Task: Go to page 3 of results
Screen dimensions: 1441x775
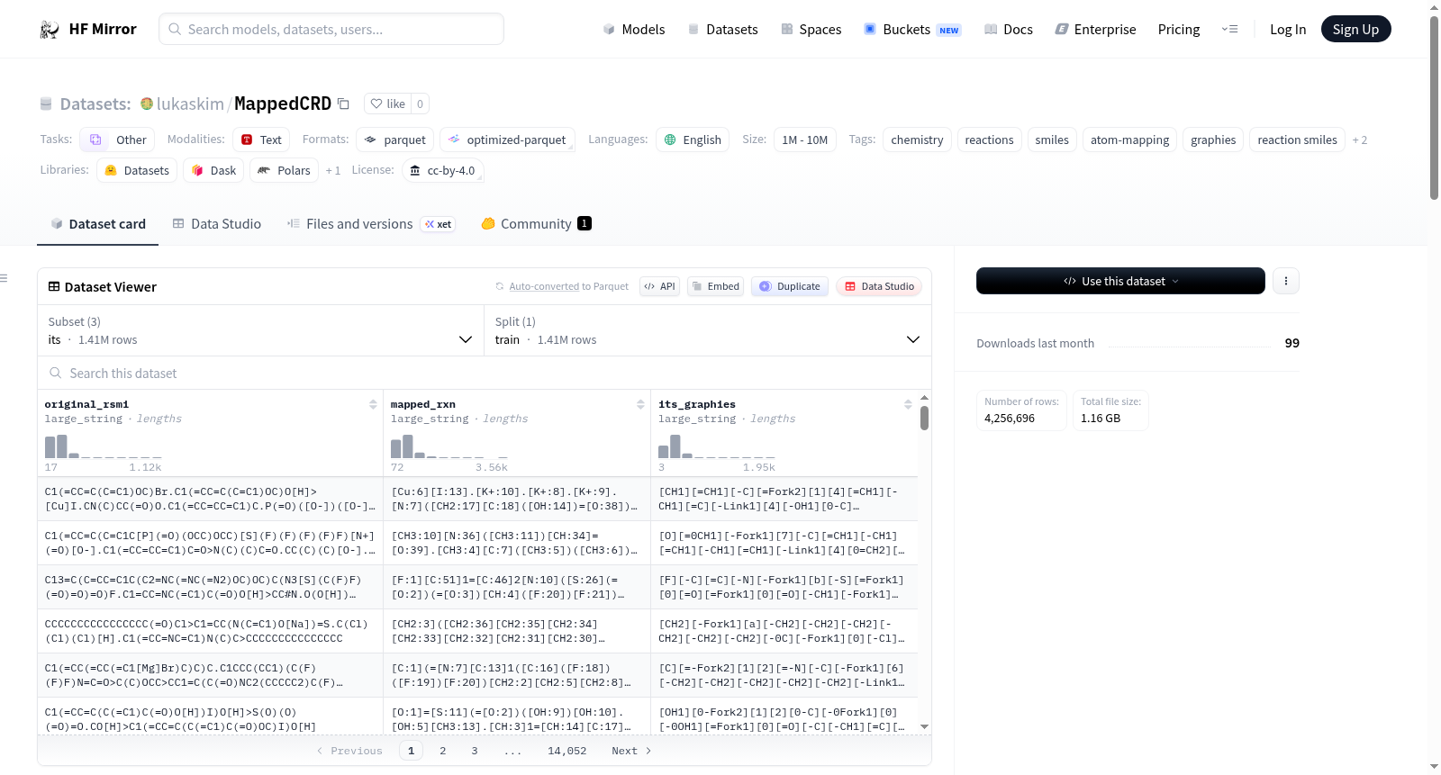Action: (475, 751)
